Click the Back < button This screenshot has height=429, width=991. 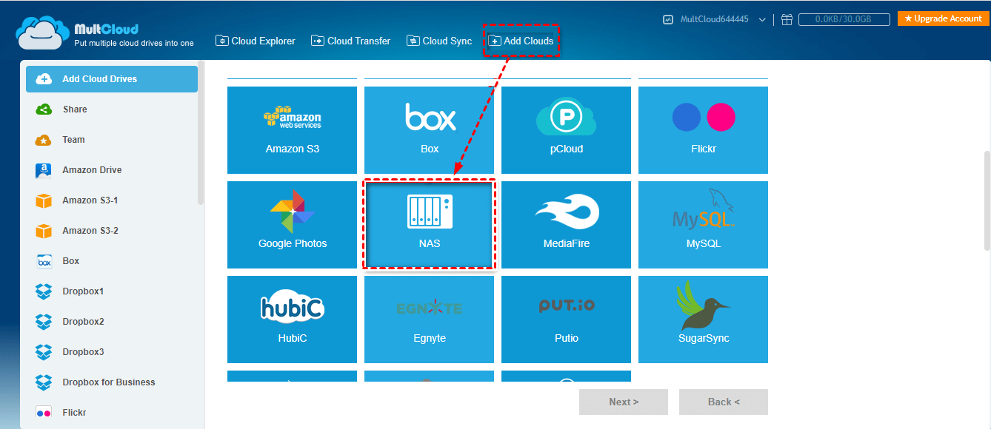(724, 402)
